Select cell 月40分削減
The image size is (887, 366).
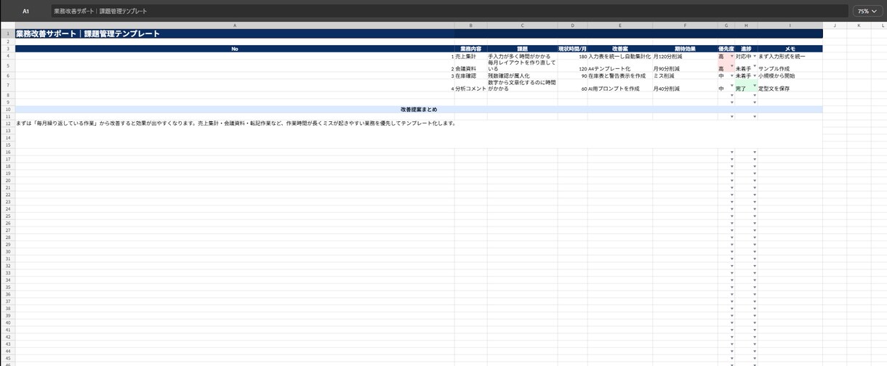point(685,86)
